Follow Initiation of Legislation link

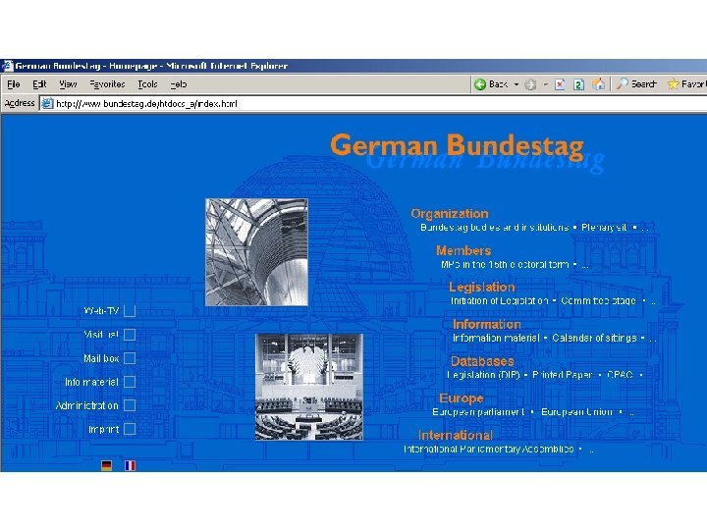500,300
